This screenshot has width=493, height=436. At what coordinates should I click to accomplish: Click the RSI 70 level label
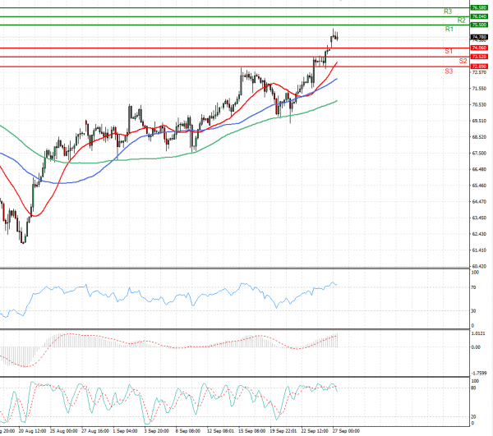click(474, 287)
